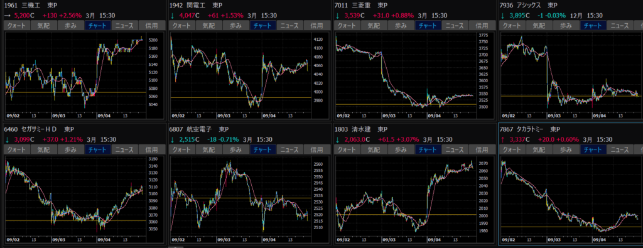Open 歩み tab in 清水建 panel

(x=401, y=149)
